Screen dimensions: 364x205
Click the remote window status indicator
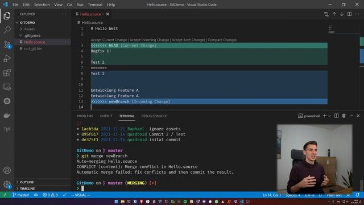[x=5, y=195]
